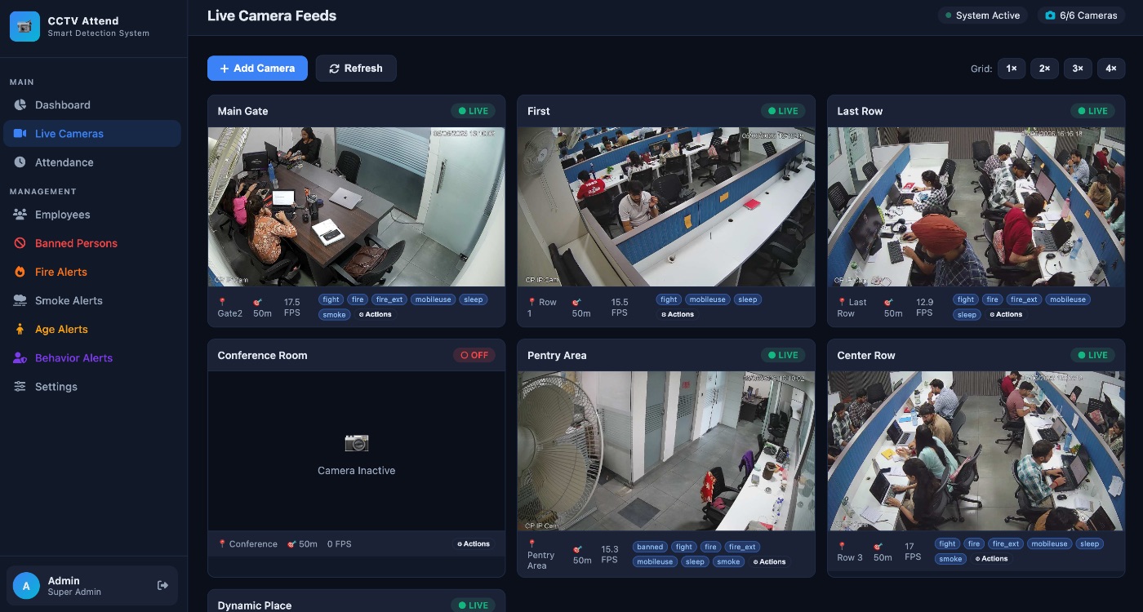Image resolution: width=1143 pixels, height=612 pixels.
Task: Click the CCTV Attend camera logo icon
Action: pos(24,26)
